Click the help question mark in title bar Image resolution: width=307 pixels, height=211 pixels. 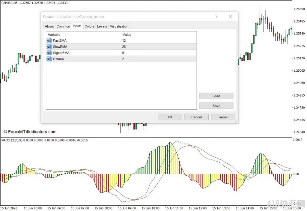coord(216,16)
